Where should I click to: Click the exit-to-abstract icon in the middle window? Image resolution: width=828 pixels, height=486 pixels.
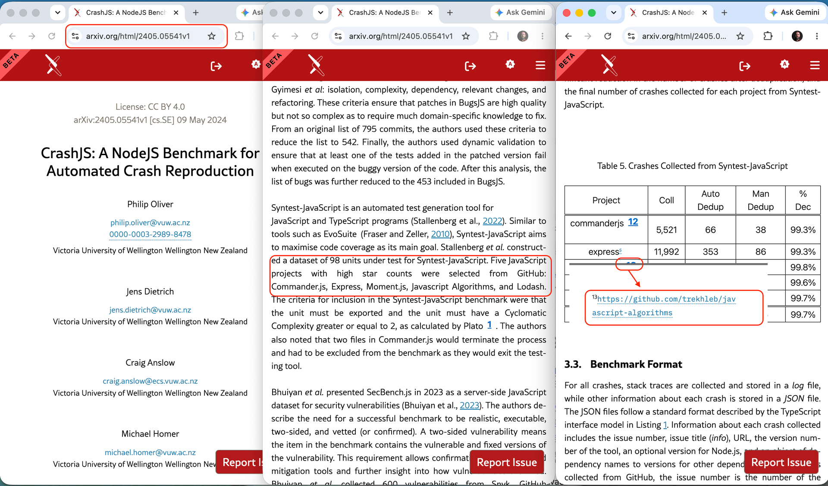tap(470, 66)
